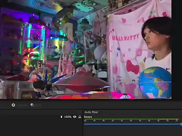Click the green Device audio level meter
This screenshot has height=136, width=182.
121,119
